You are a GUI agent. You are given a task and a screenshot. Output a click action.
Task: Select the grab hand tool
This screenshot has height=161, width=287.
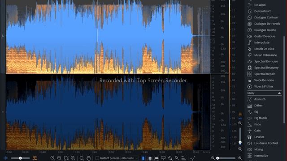pyautogui.click(x=89, y=158)
